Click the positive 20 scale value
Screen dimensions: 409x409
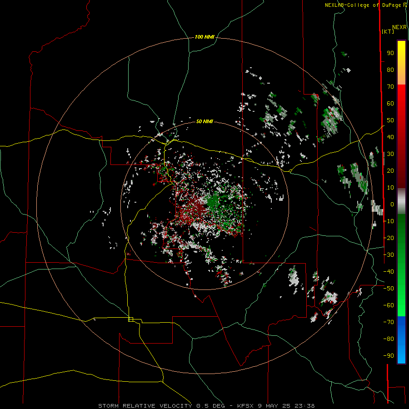coord(390,171)
